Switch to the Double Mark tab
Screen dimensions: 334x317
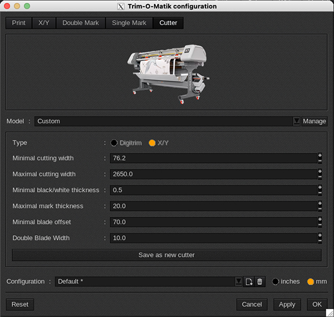tap(81, 23)
